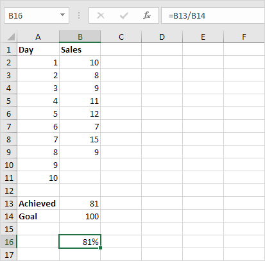This screenshot has width=265, height=261.
Task: Select row 12 header
Action: 8,190
